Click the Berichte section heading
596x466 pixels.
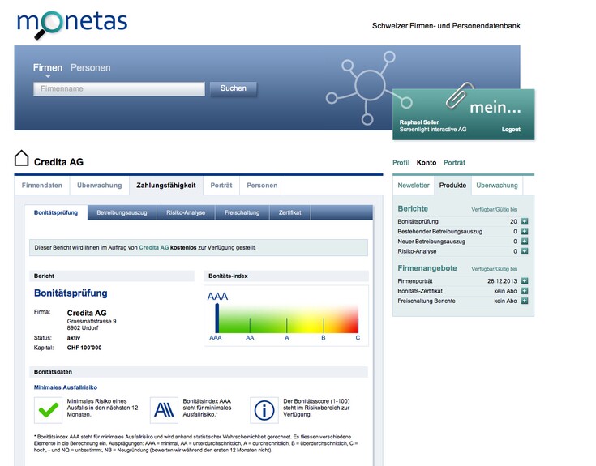pos(413,208)
